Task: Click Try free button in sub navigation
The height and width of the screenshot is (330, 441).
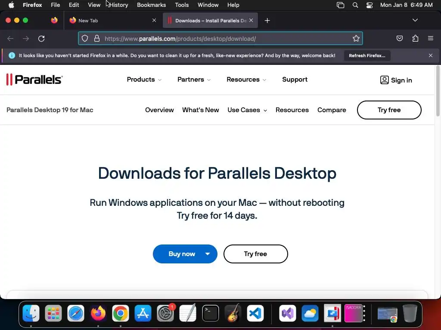Action: click(389, 110)
